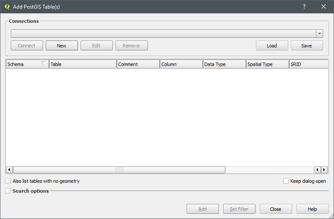Click the Close button
This screenshot has height=219, width=334.
276,209
